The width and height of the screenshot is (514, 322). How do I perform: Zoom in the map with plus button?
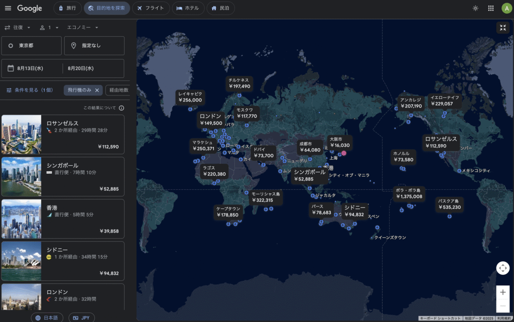click(x=503, y=292)
